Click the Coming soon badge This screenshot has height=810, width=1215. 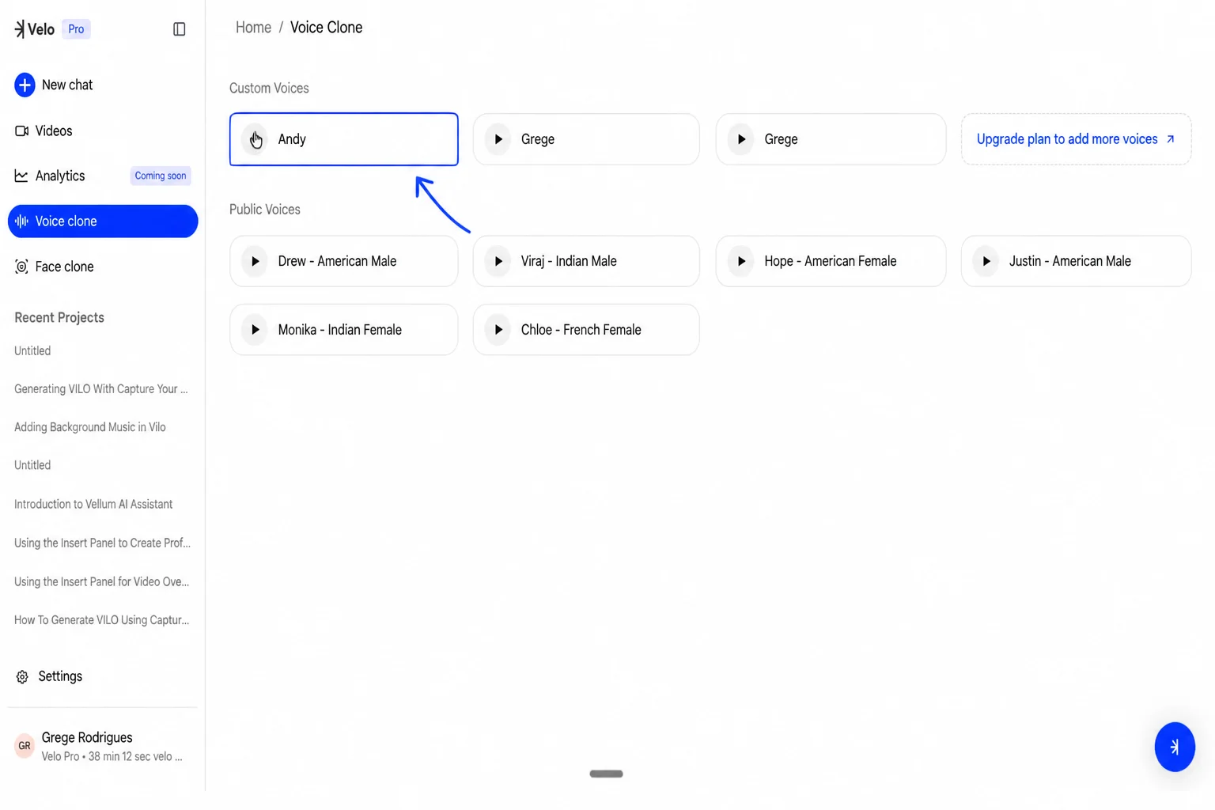point(161,176)
